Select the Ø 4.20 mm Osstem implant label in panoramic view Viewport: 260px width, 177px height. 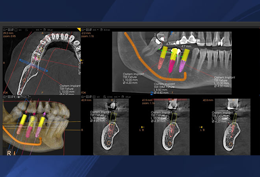click(x=133, y=78)
